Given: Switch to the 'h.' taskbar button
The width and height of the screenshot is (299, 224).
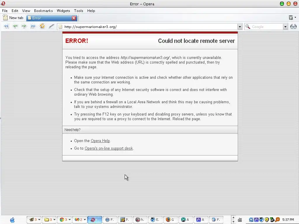Looking at the screenshot, I should 140,220.
